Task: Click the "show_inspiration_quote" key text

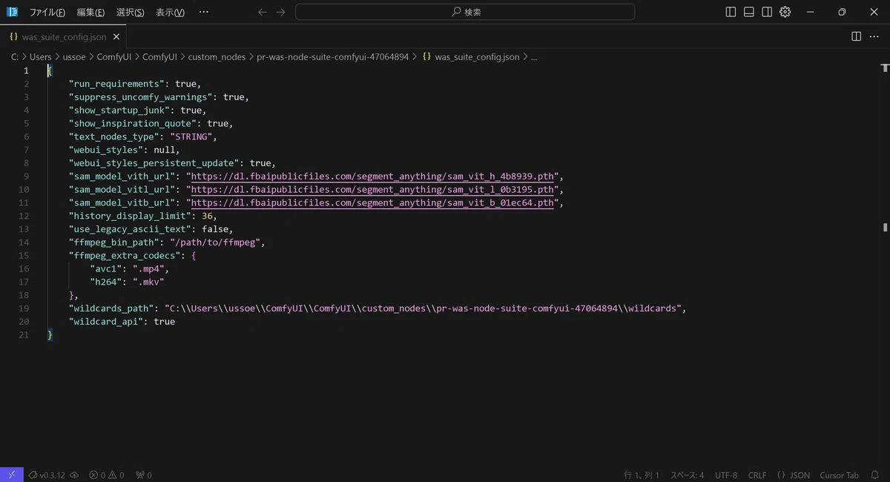Action: point(133,123)
